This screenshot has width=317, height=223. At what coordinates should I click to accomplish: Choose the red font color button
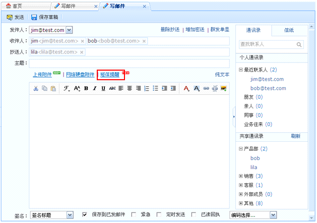(x=186, y=88)
